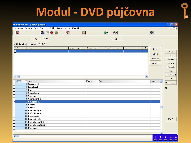Click the green bug toolbar icon
191x143 pixels.
106,33
